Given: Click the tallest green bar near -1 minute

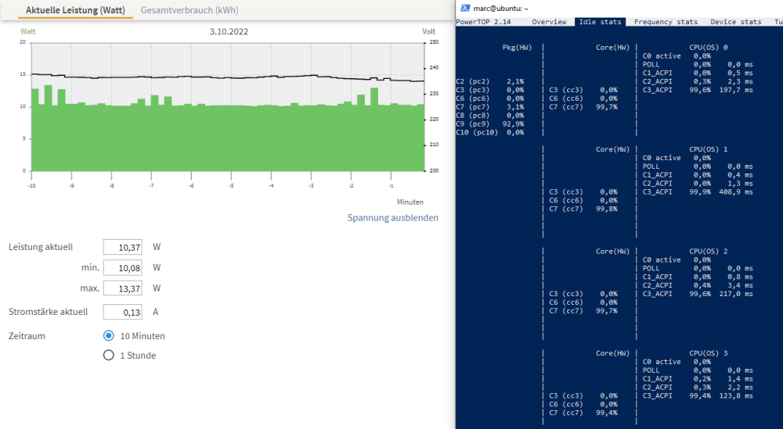Looking at the screenshot, I should (374, 130).
